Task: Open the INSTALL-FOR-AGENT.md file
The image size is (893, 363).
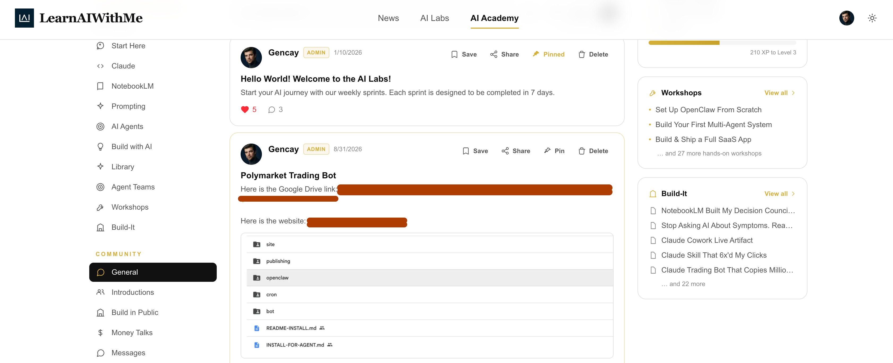Action: pos(430,345)
